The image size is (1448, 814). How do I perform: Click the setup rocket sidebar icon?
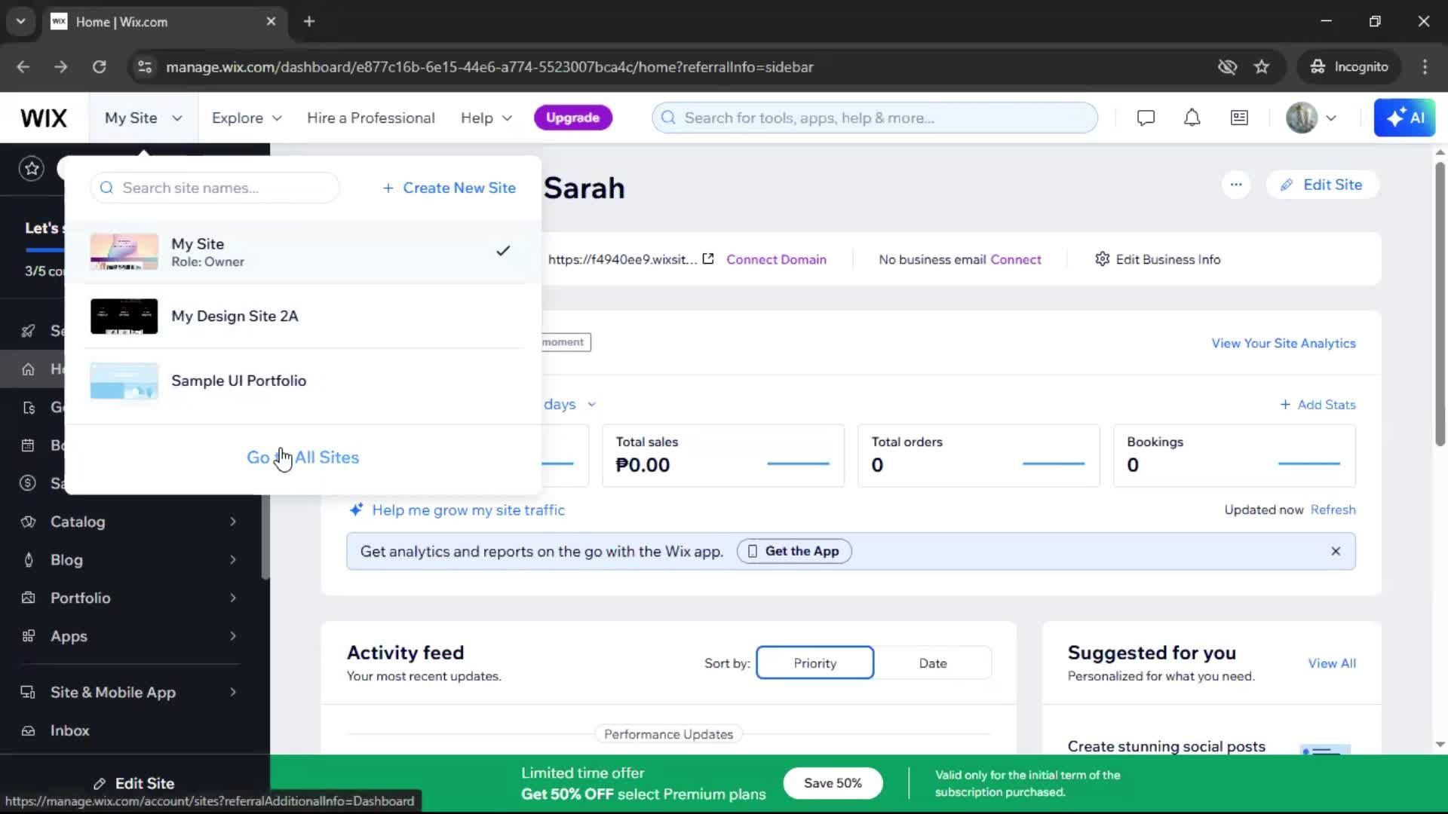click(29, 331)
